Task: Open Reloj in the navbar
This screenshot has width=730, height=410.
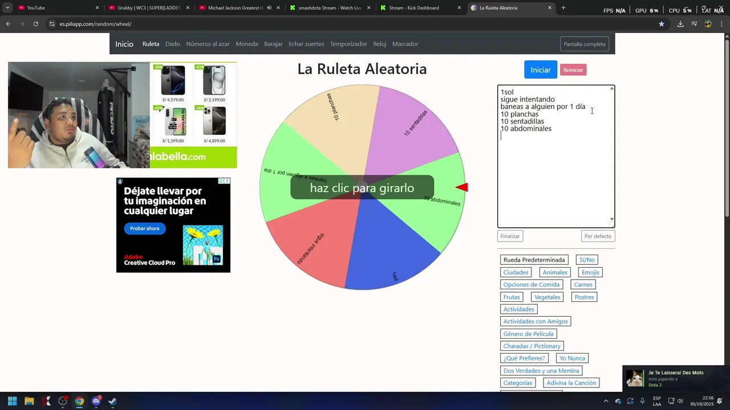Action: (x=380, y=44)
